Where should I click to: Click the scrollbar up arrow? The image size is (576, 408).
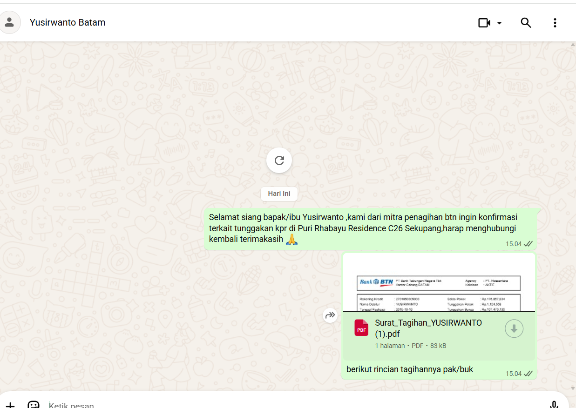[x=573, y=45]
